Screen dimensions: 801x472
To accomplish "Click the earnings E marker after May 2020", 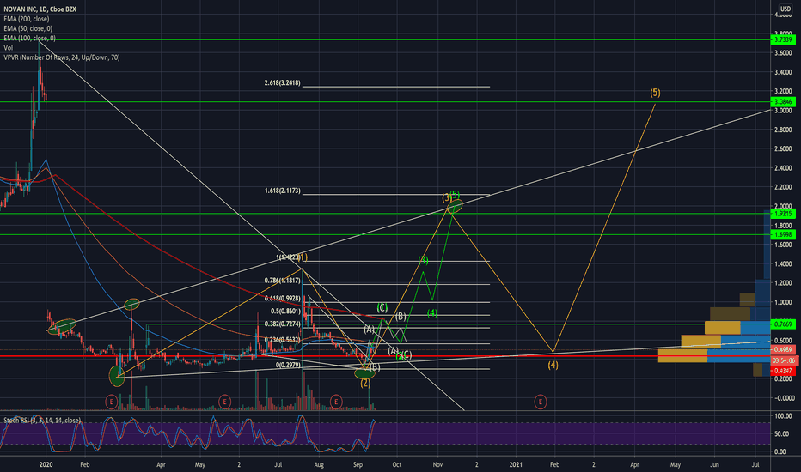I will point(224,402).
